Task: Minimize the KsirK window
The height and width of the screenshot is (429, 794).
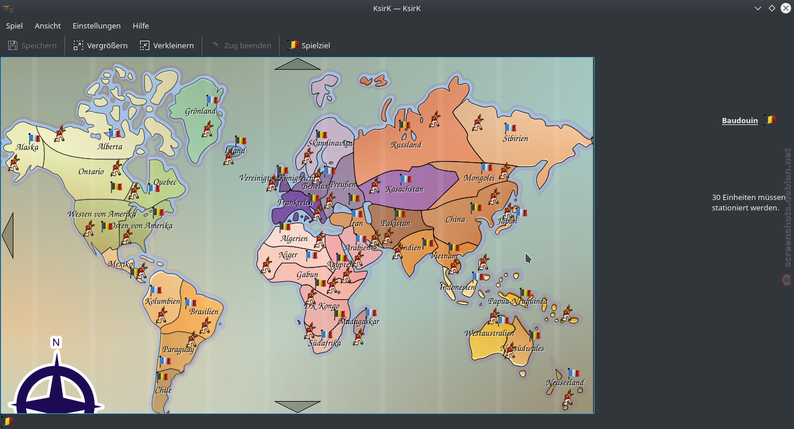Action: pos(758,8)
